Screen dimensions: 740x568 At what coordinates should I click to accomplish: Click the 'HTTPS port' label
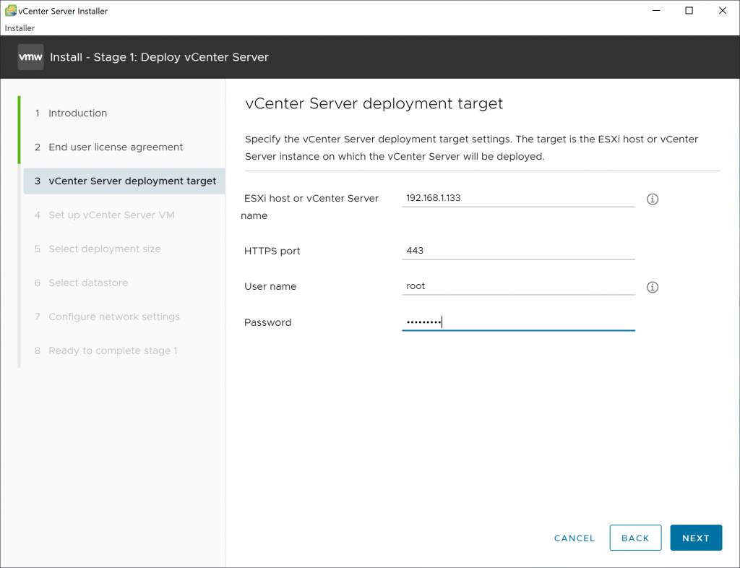pyautogui.click(x=272, y=251)
